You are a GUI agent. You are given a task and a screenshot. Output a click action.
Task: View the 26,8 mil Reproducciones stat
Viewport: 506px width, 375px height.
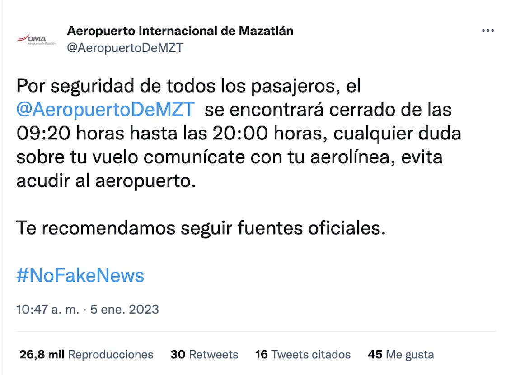click(x=86, y=355)
